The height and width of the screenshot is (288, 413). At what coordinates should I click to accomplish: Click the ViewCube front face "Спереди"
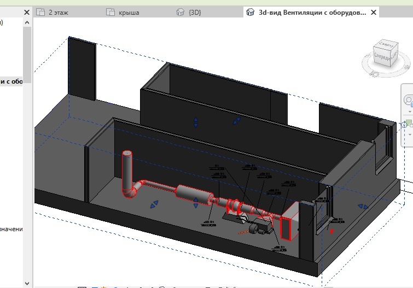click(382, 57)
